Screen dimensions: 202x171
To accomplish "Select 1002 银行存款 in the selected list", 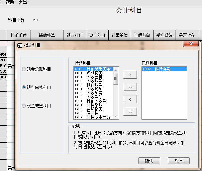I will (157, 69).
